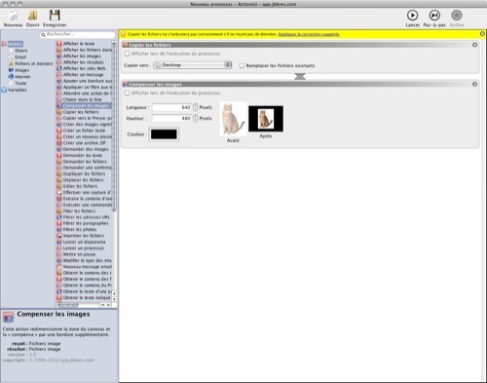Select the Internet category

pyautogui.click(x=22, y=77)
